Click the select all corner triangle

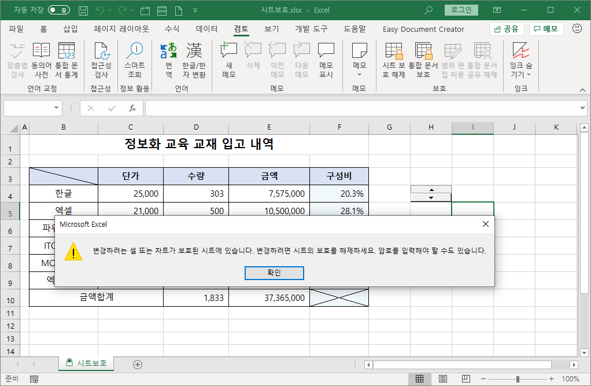point(14,128)
